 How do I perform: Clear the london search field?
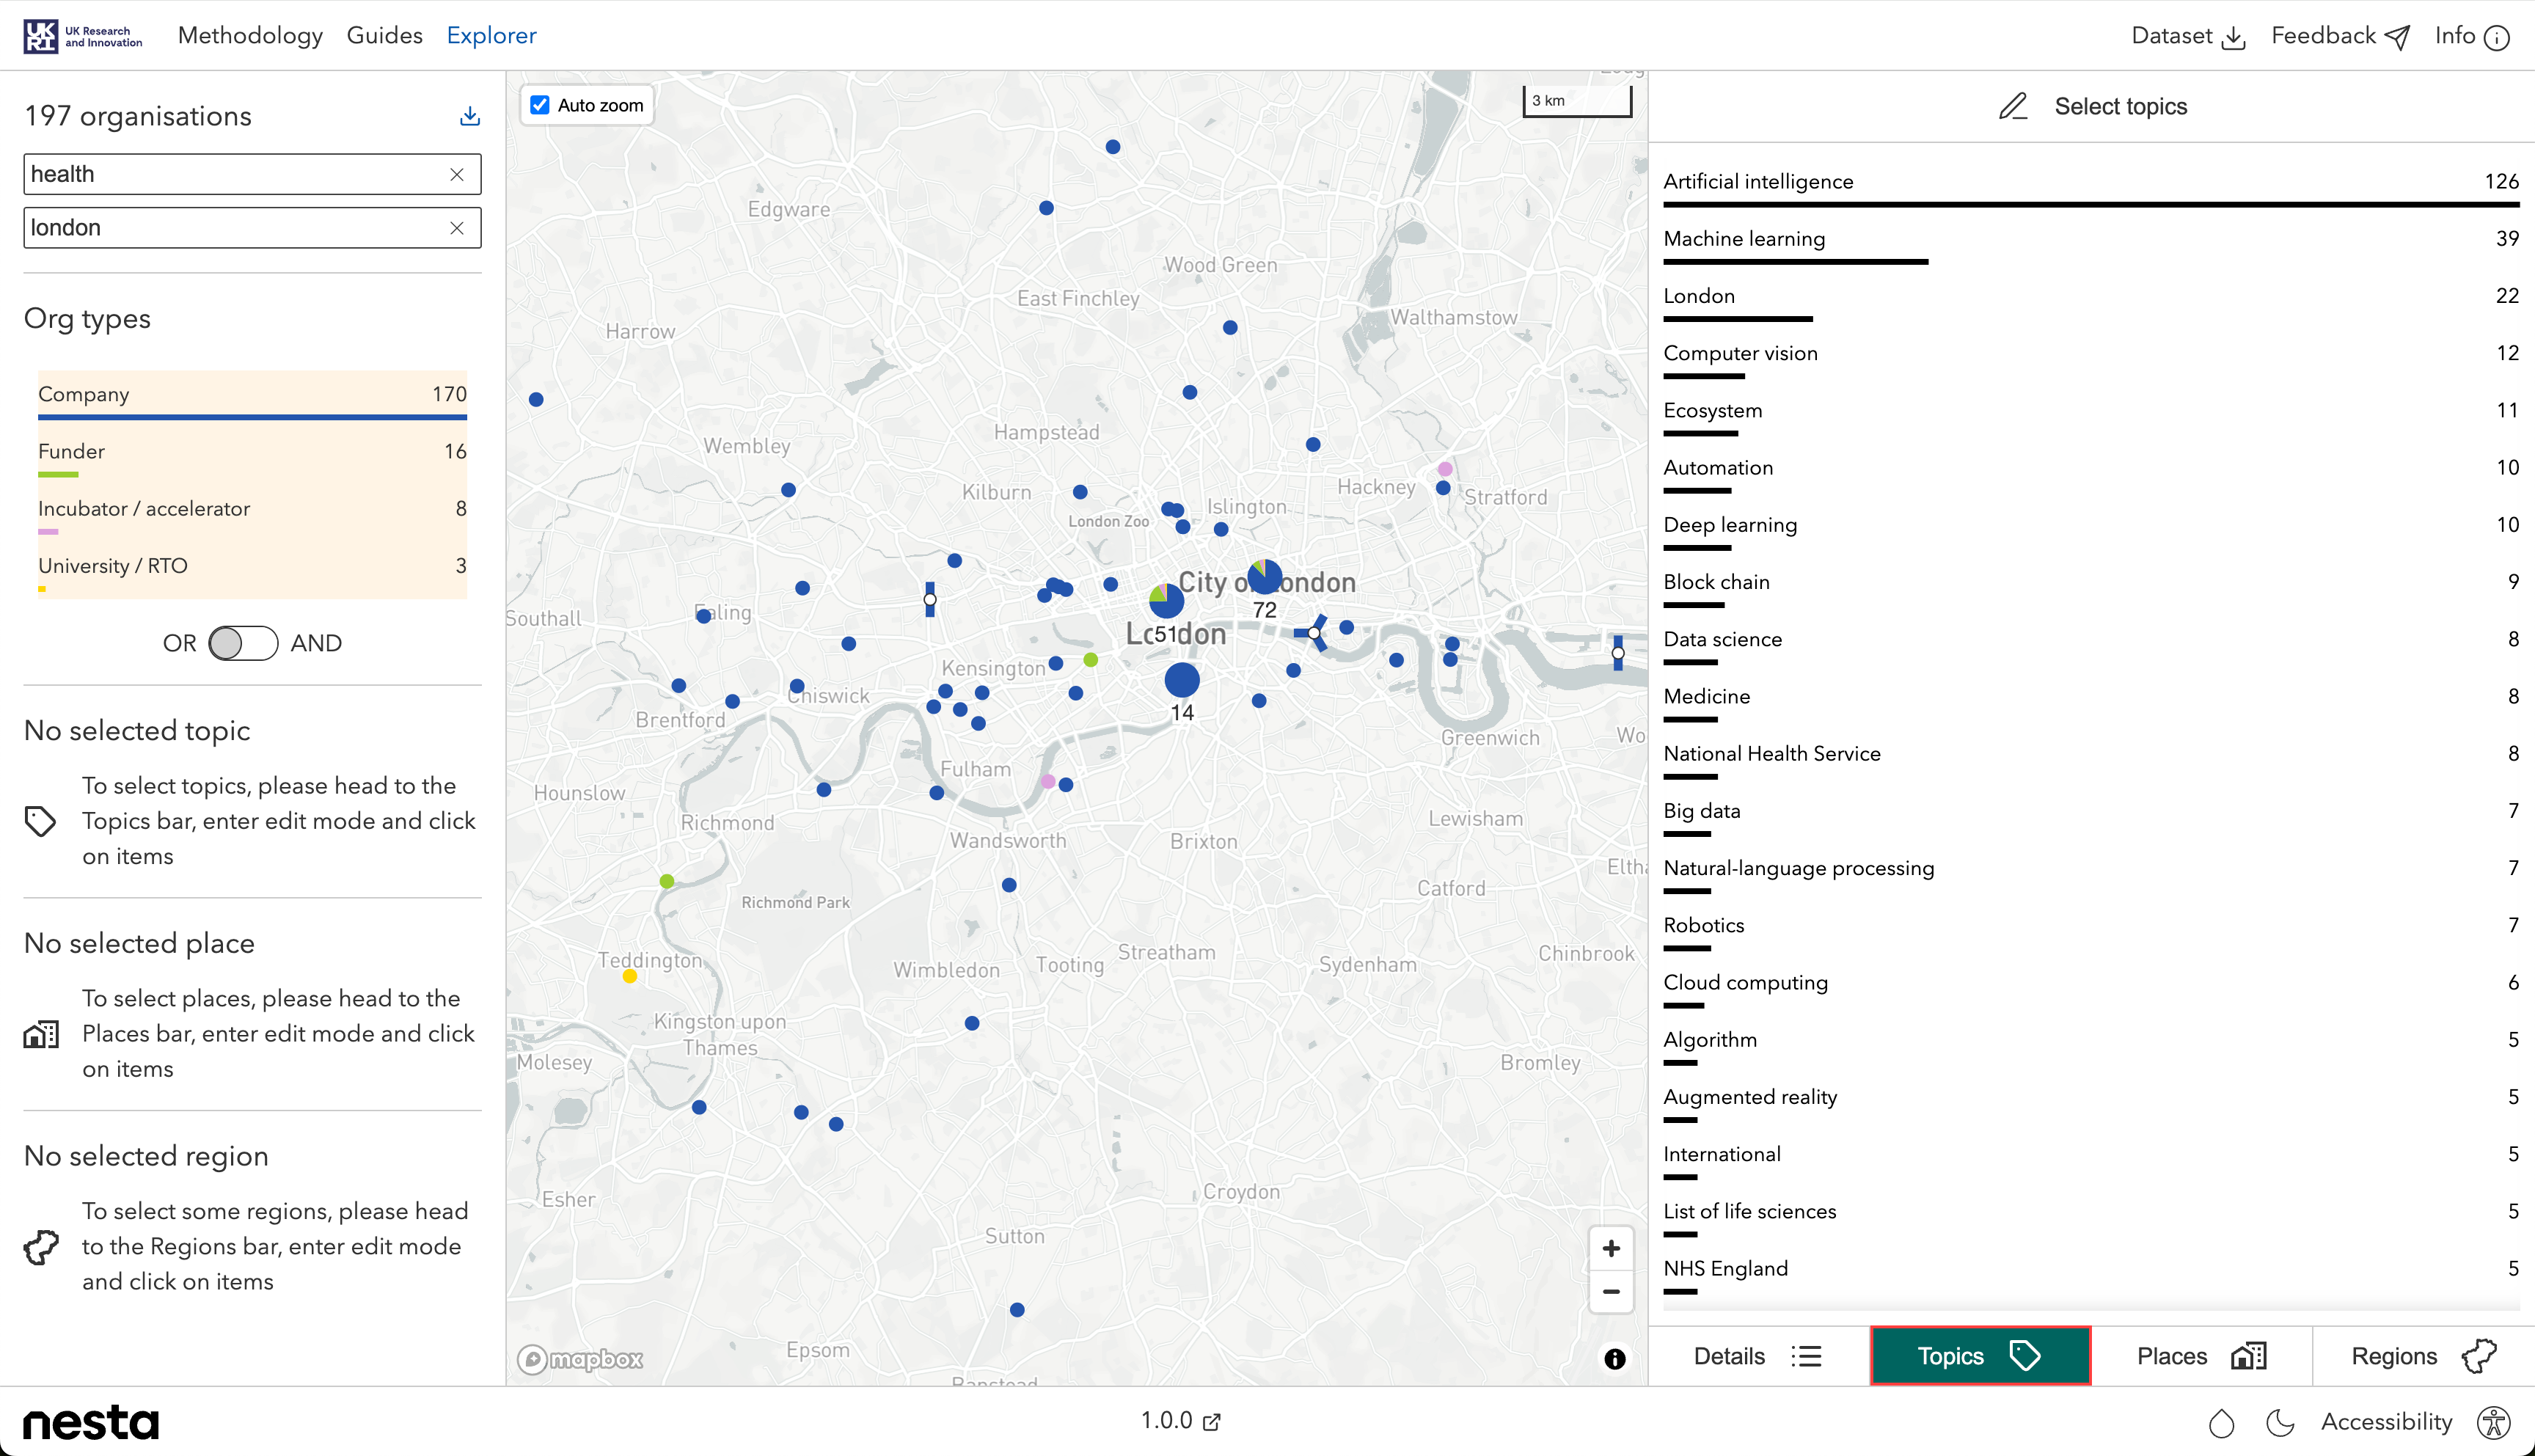[x=457, y=228]
